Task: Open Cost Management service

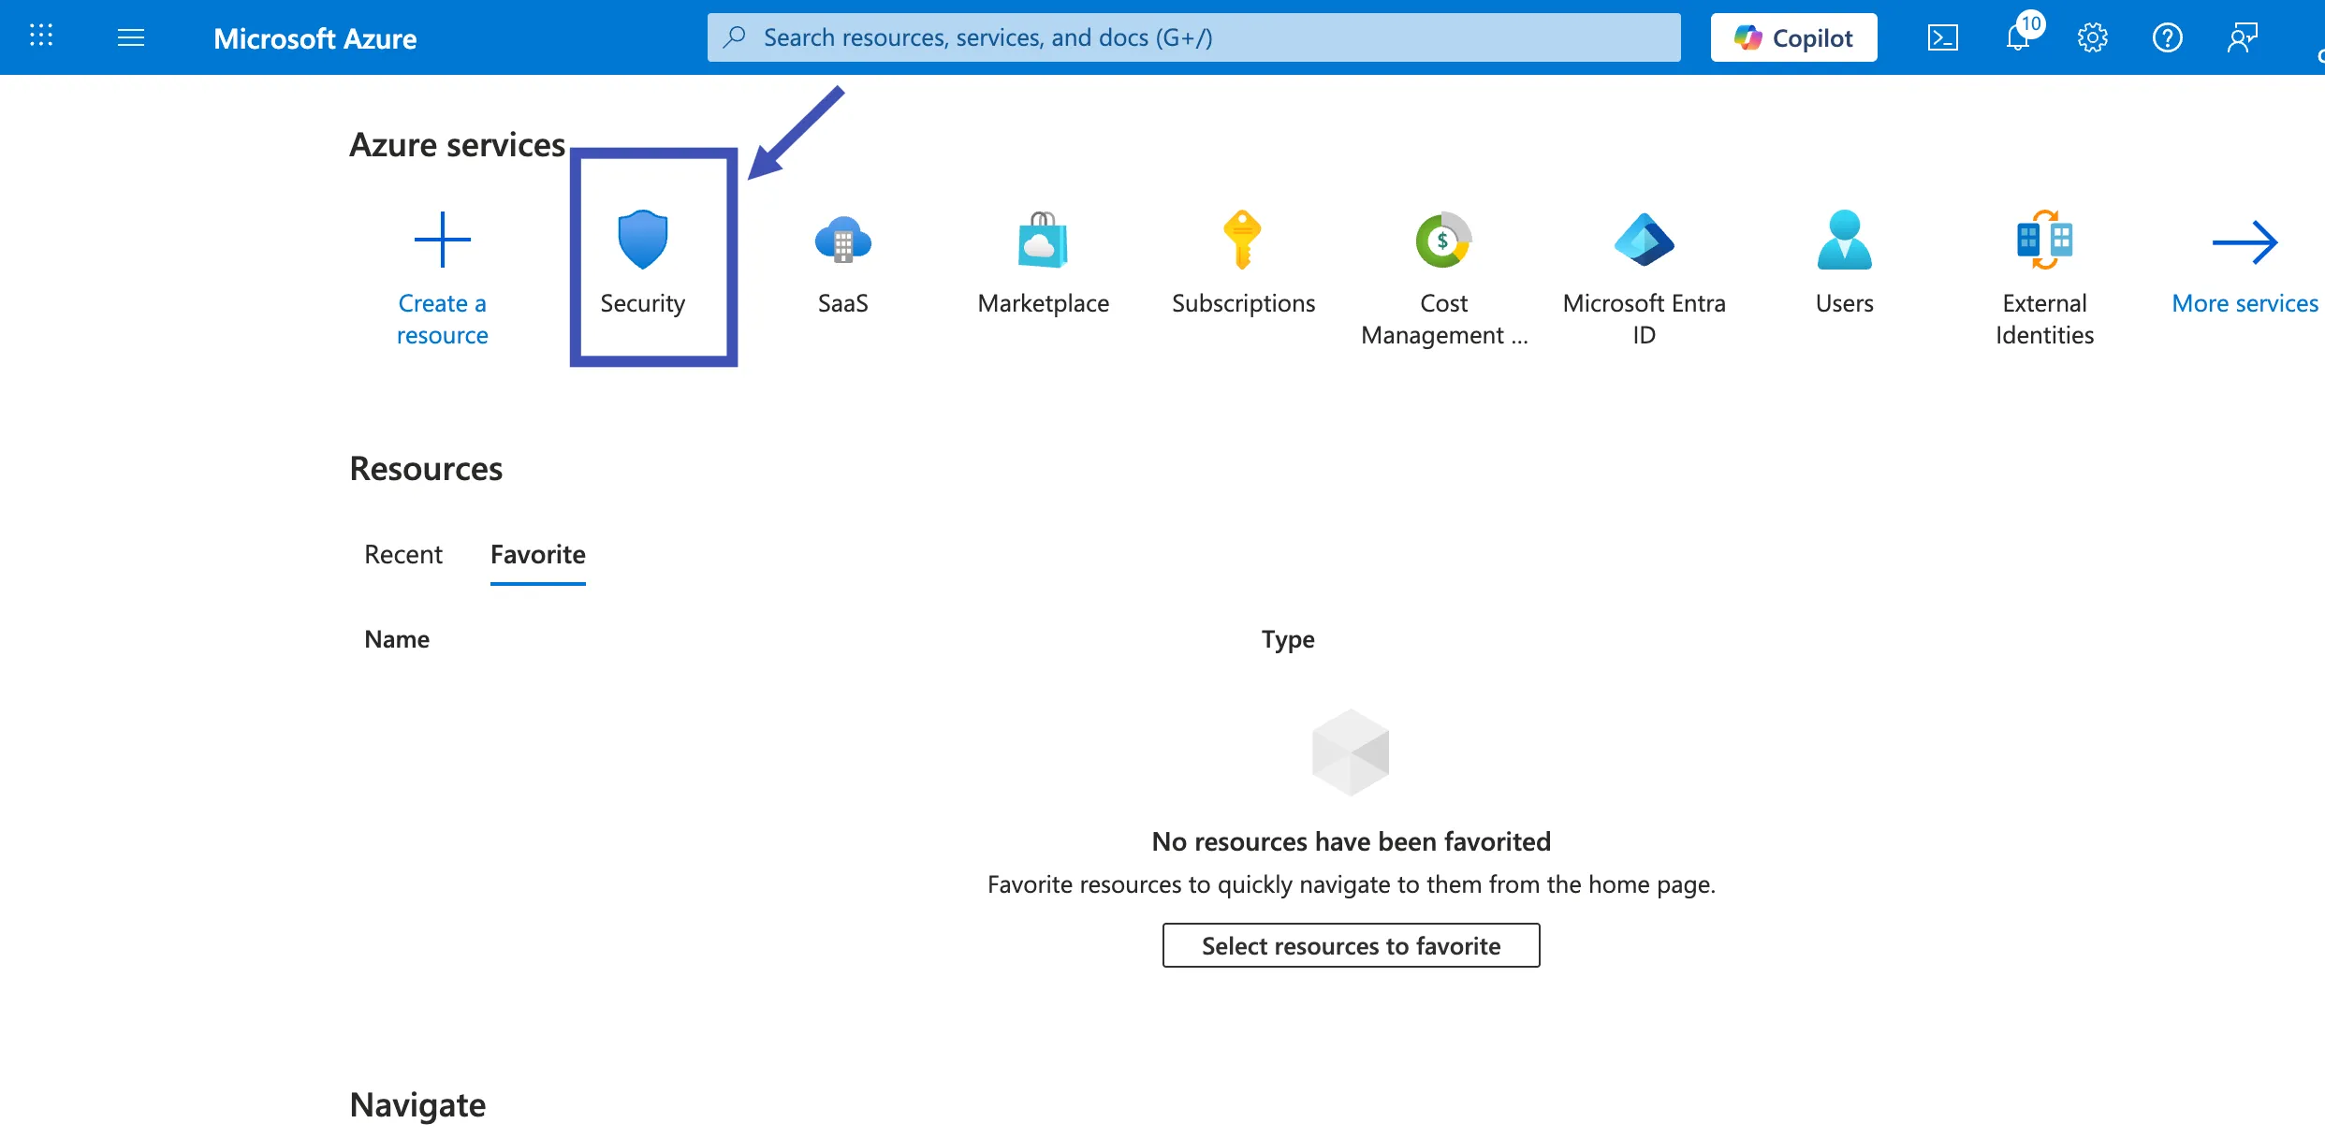Action: (x=1444, y=279)
